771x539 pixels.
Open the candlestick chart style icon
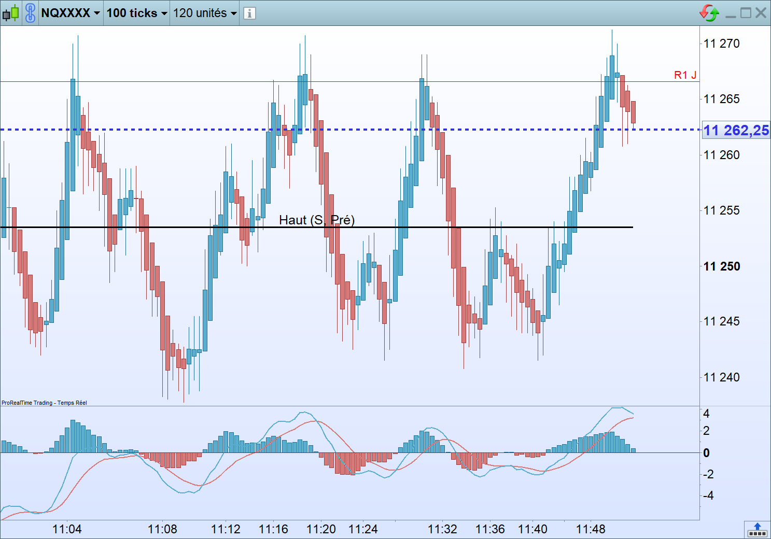pyautogui.click(x=11, y=13)
